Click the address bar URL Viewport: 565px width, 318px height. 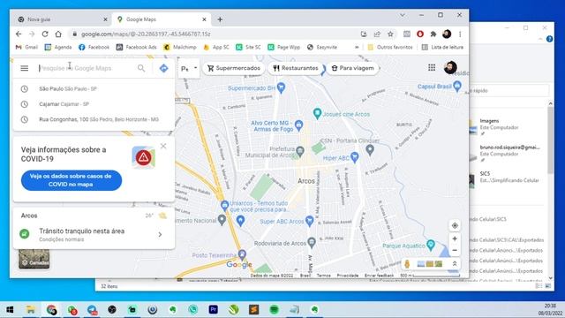click(146, 34)
